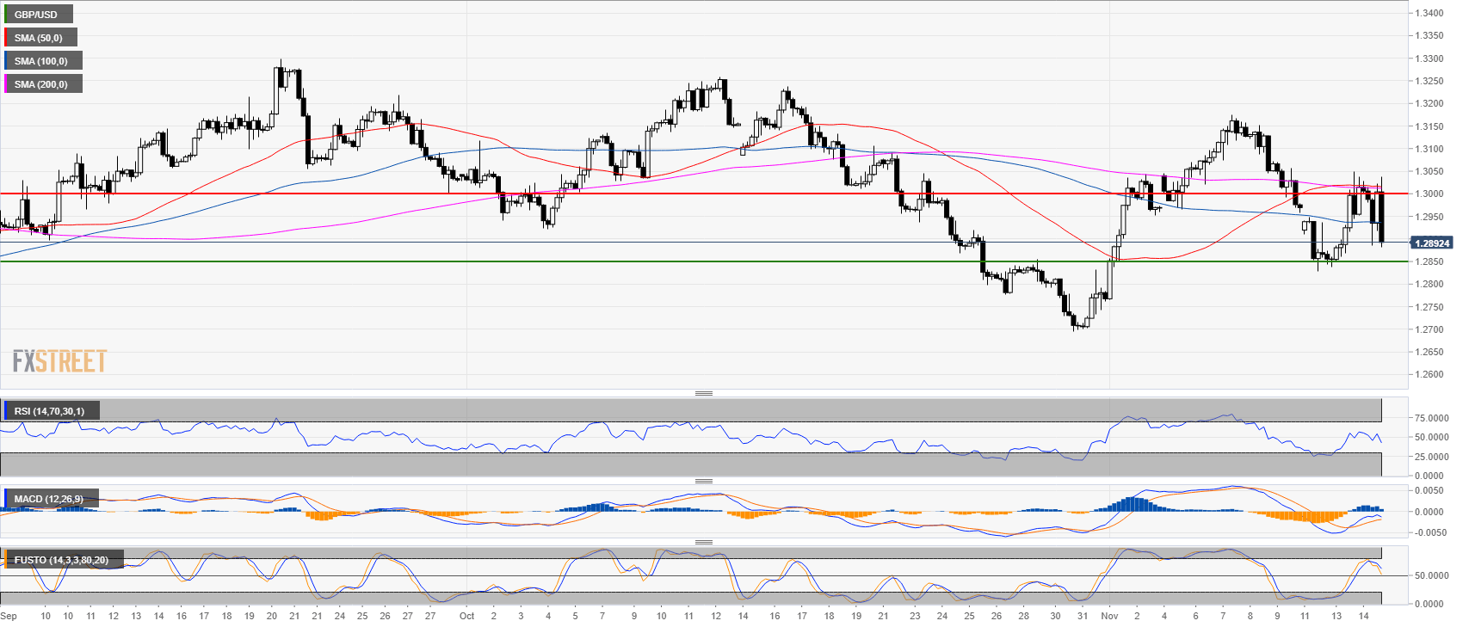Click the Oct date label on time axis
The image size is (1469, 627).
coord(466,616)
